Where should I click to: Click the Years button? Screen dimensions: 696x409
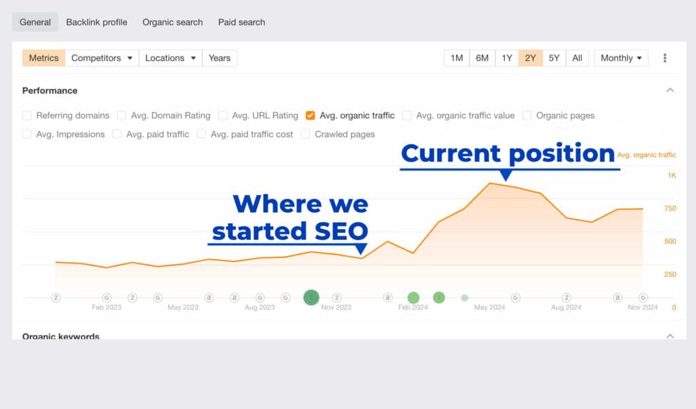tap(219, 58)
